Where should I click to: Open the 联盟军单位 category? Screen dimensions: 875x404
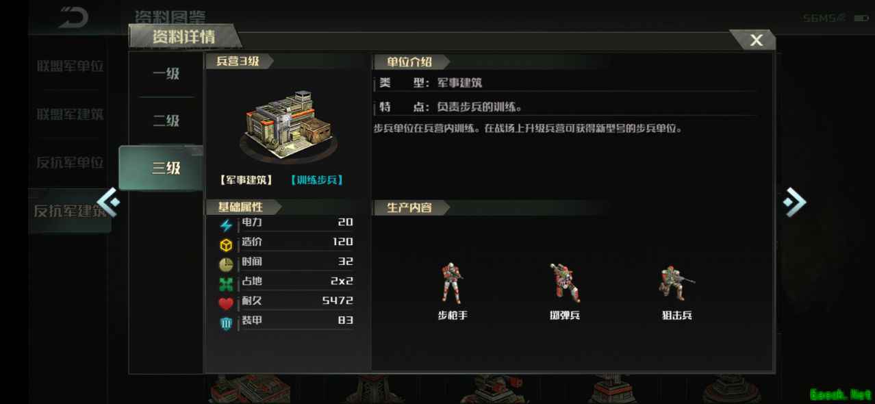(70, 66)
